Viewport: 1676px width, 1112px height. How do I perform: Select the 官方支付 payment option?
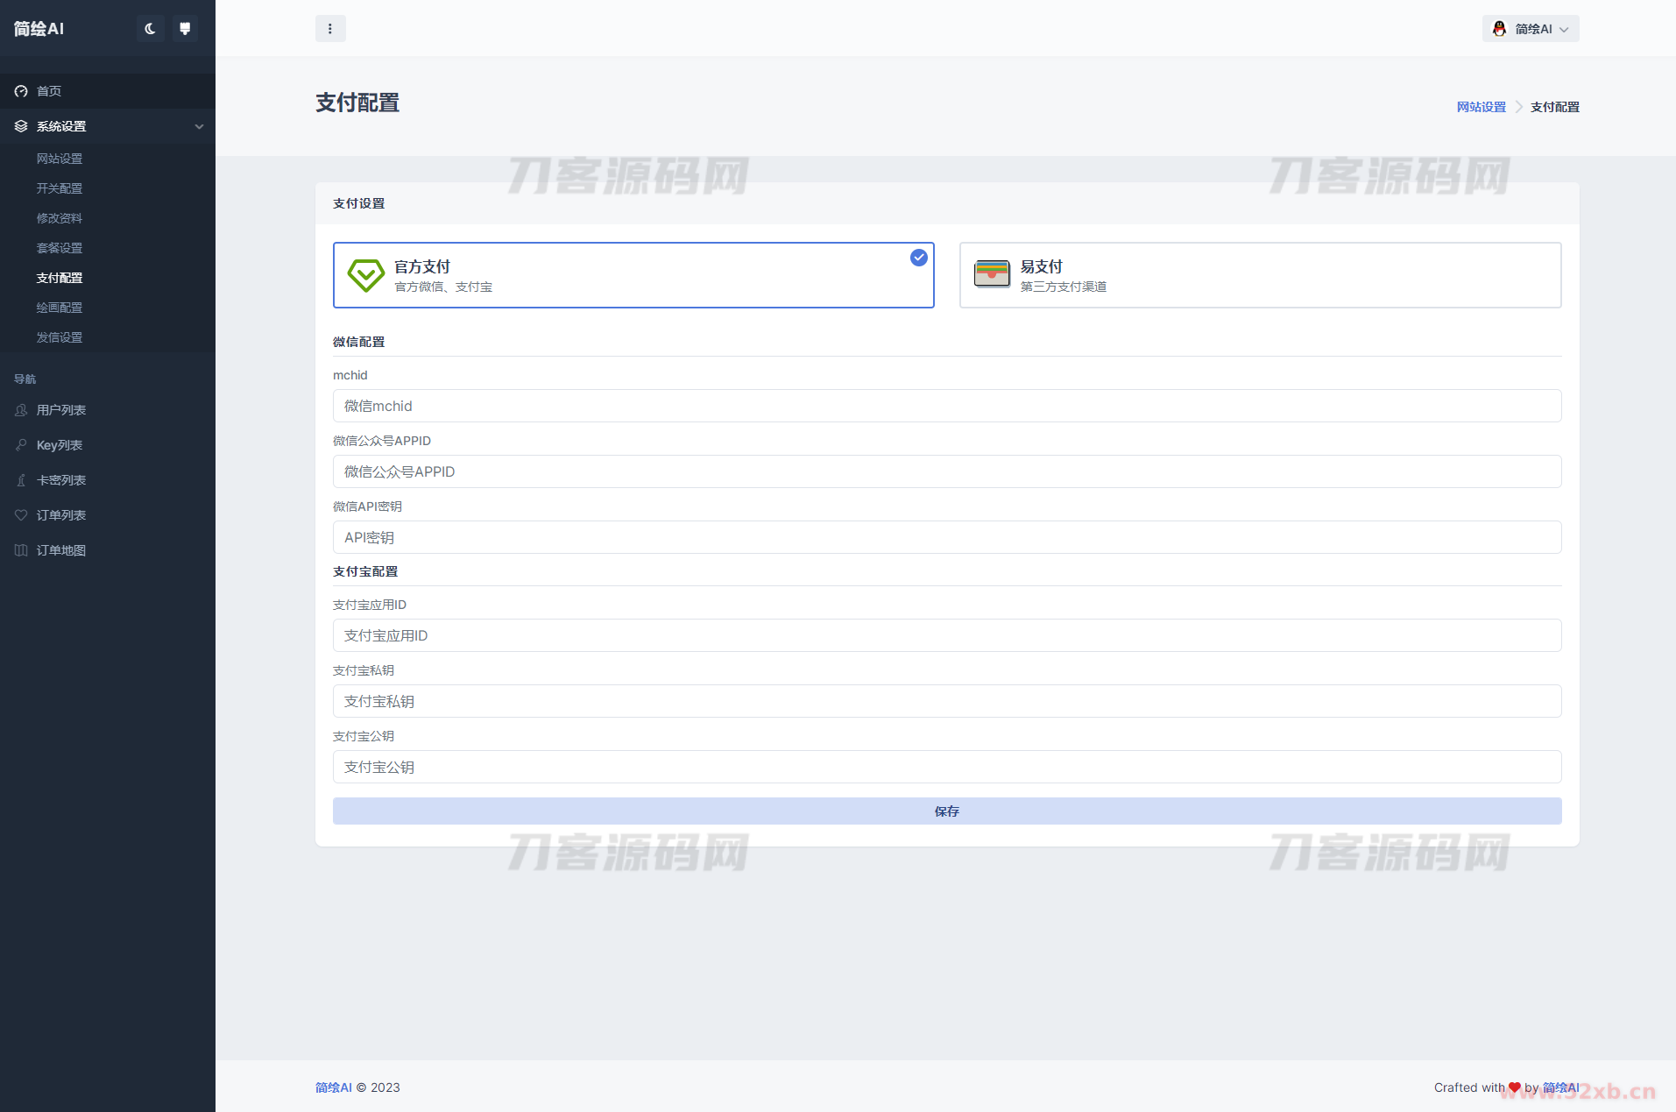[x=633, y=275]
